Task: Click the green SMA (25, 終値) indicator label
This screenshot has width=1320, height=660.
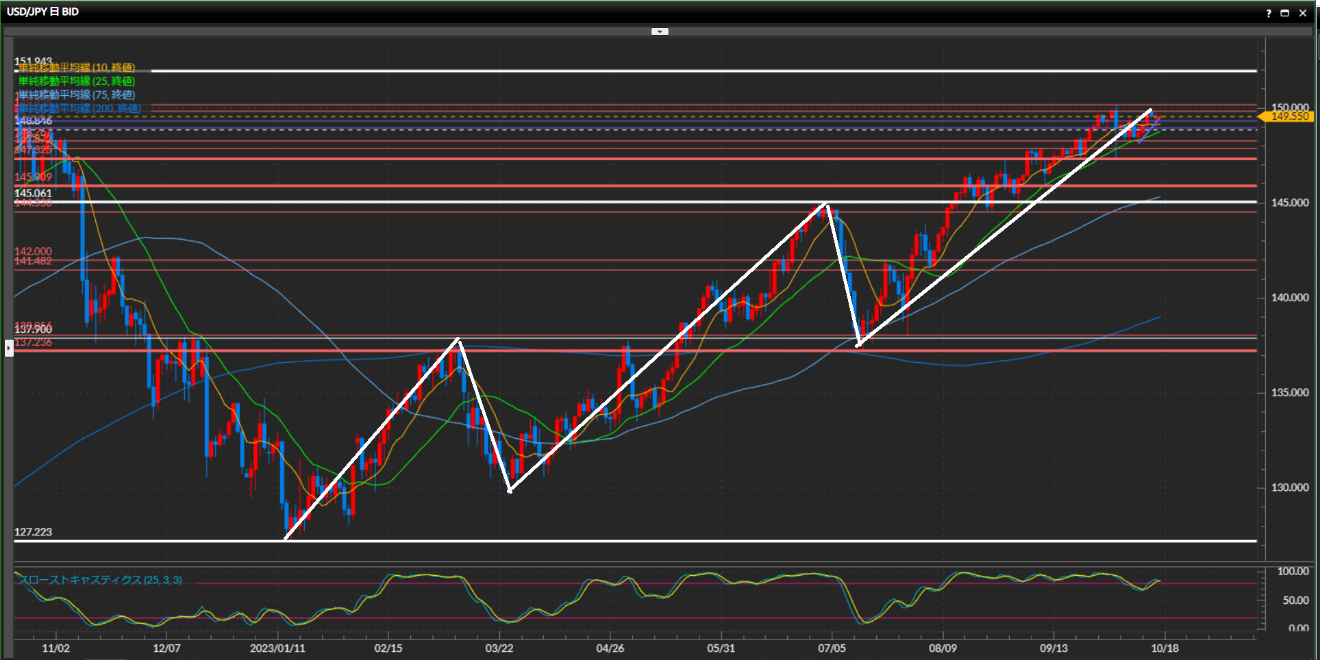Action: (x=76, y=81)
